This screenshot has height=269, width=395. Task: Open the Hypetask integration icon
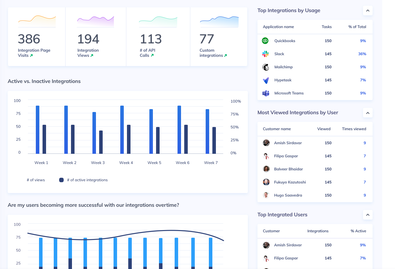coord(266,80)
